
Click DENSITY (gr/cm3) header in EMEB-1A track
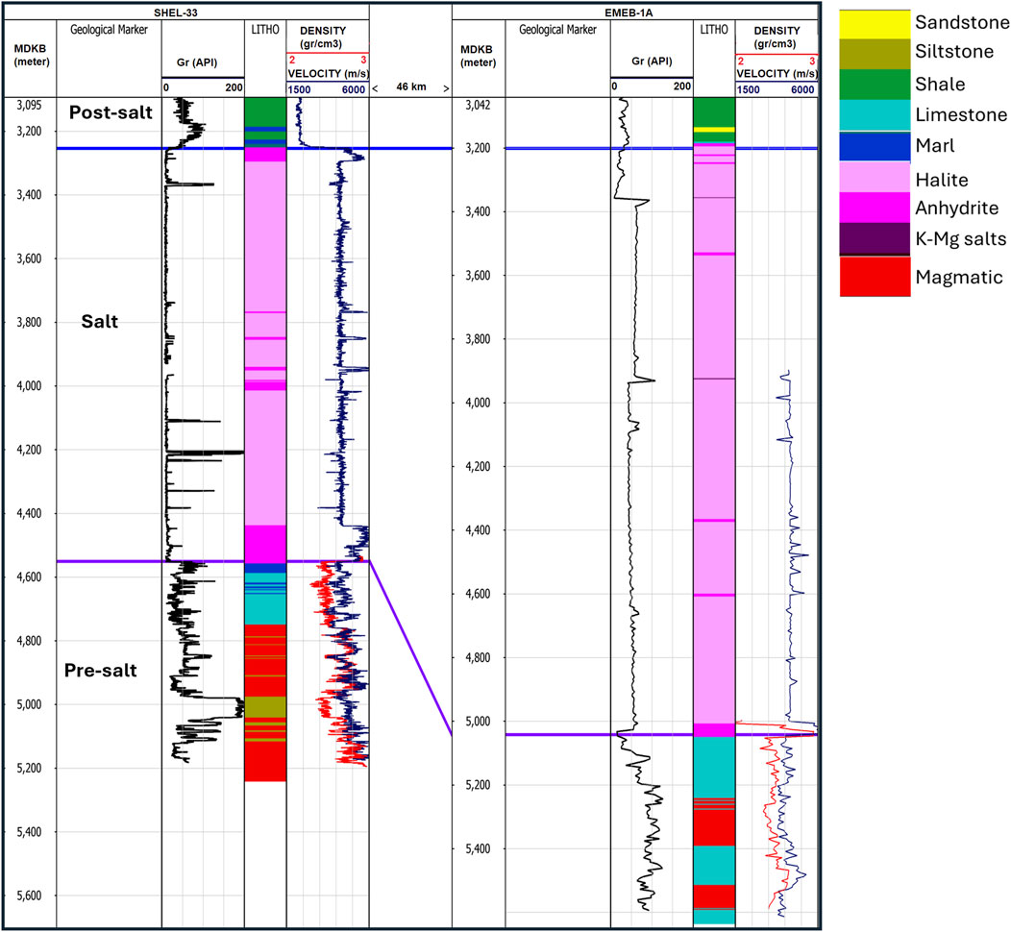pos(777,37)
